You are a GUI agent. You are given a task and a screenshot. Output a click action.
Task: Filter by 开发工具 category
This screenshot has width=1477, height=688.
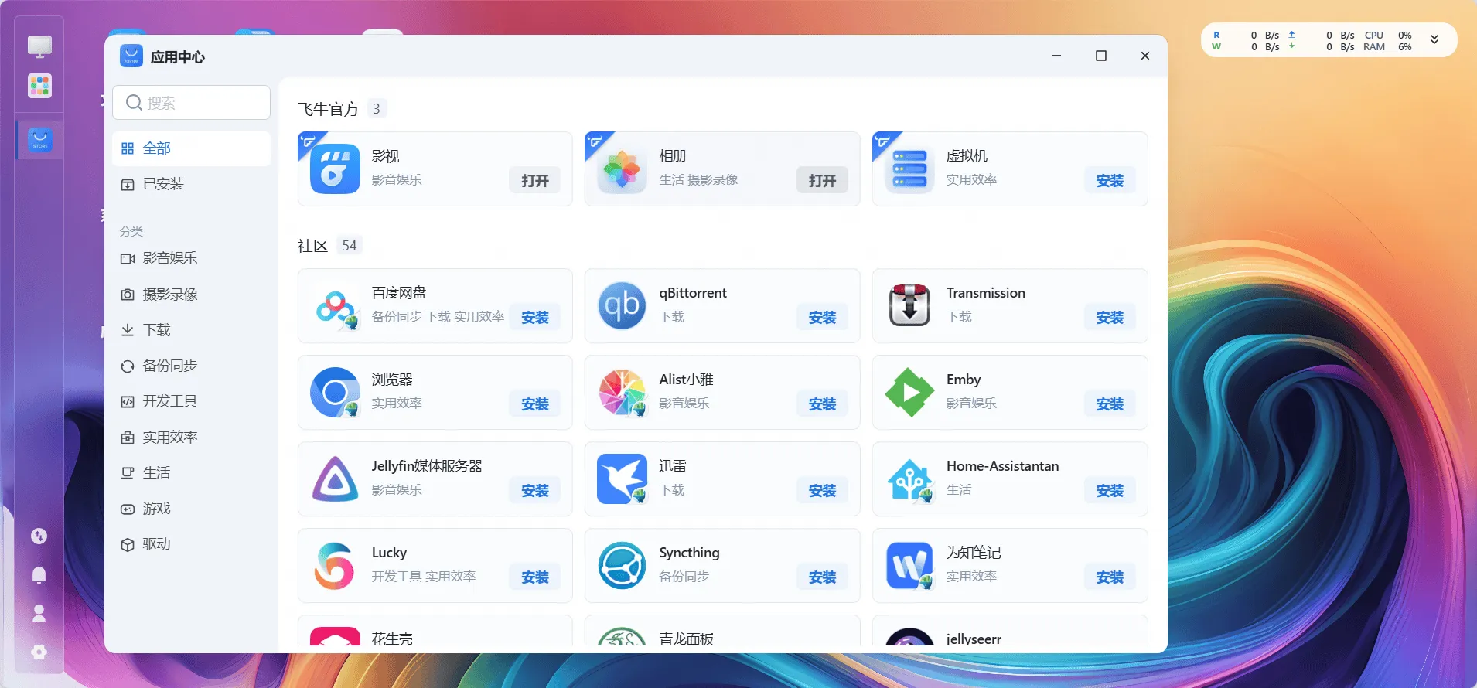[x=191, y=401]
